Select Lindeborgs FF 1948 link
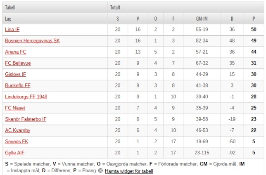 click(26, 97)
